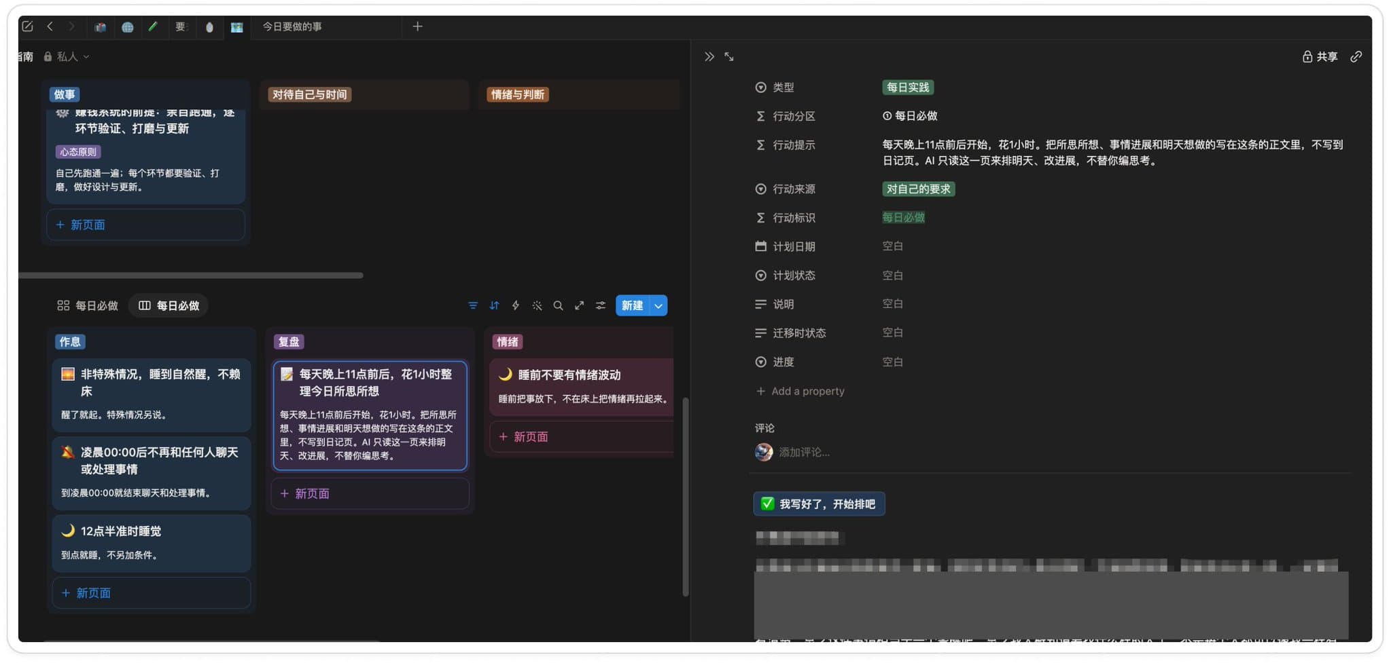
Task: Click the 每日实践 type tag
Action: [908, 88]
